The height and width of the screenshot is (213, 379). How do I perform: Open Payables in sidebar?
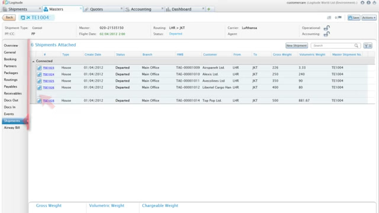click(11, 86)
